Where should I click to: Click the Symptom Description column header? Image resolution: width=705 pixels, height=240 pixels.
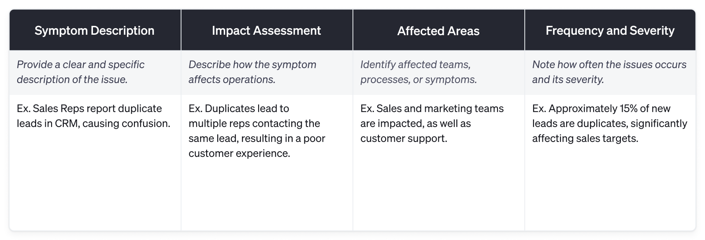point(95,30)
